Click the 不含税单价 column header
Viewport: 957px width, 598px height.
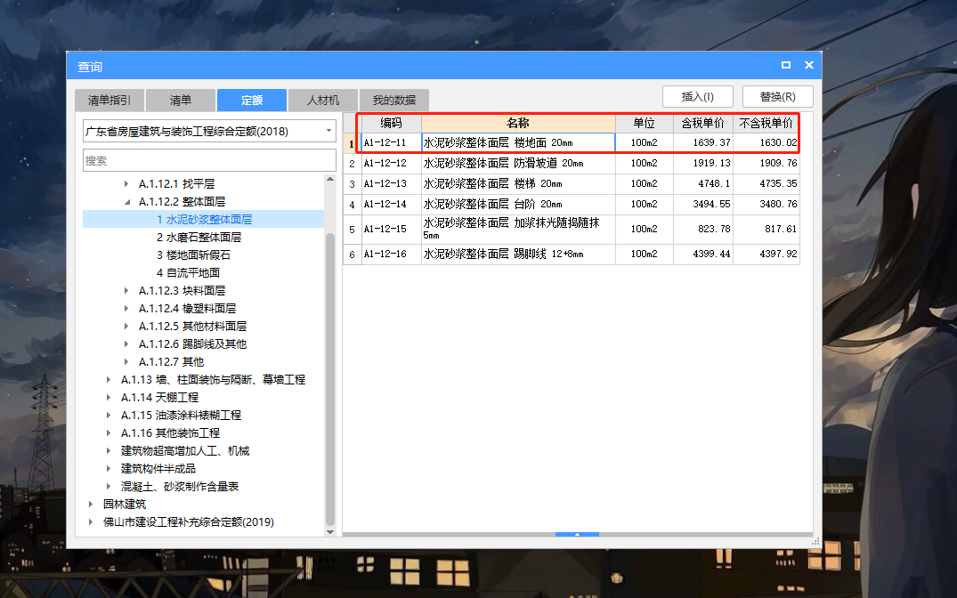tap(766, 124)
